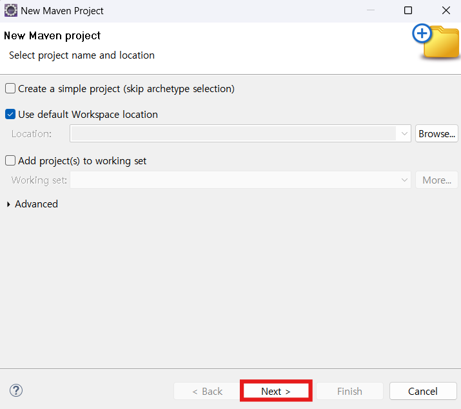The image size is (461, 409).
Task: Enable Create a simple project checkbox
Action: (x=10, y=88)
